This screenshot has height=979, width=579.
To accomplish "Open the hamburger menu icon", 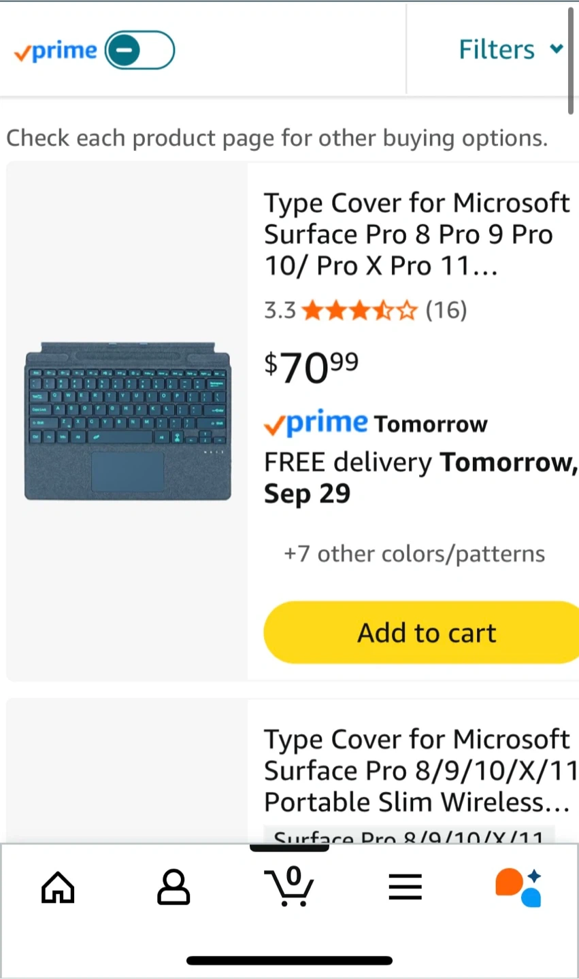I will (406, 887).
